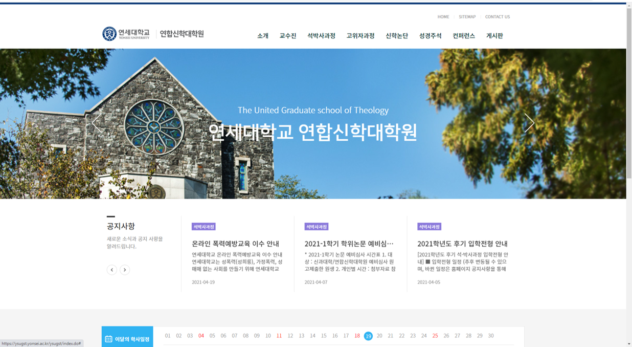Screen dimensions: 632x347
Task: Select highlighted day 19 in calendar
Action: point(368,336)
